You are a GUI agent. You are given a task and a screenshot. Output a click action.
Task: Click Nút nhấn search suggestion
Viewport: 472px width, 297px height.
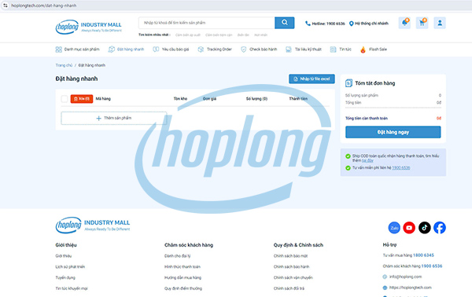tap(260, 35)
